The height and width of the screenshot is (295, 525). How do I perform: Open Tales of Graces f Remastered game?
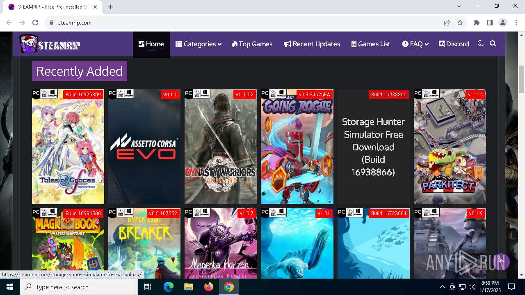68,147
